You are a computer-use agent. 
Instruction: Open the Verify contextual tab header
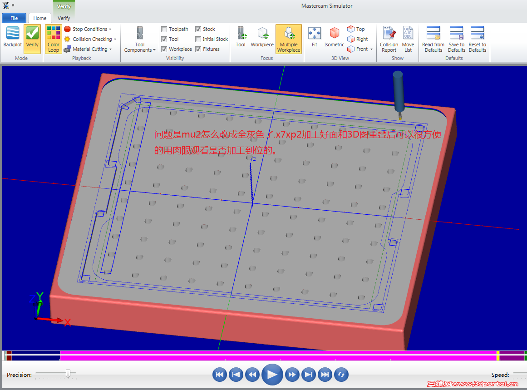coord(64,6)
